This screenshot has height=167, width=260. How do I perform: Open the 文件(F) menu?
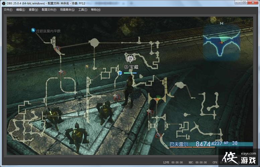[8, 10]
